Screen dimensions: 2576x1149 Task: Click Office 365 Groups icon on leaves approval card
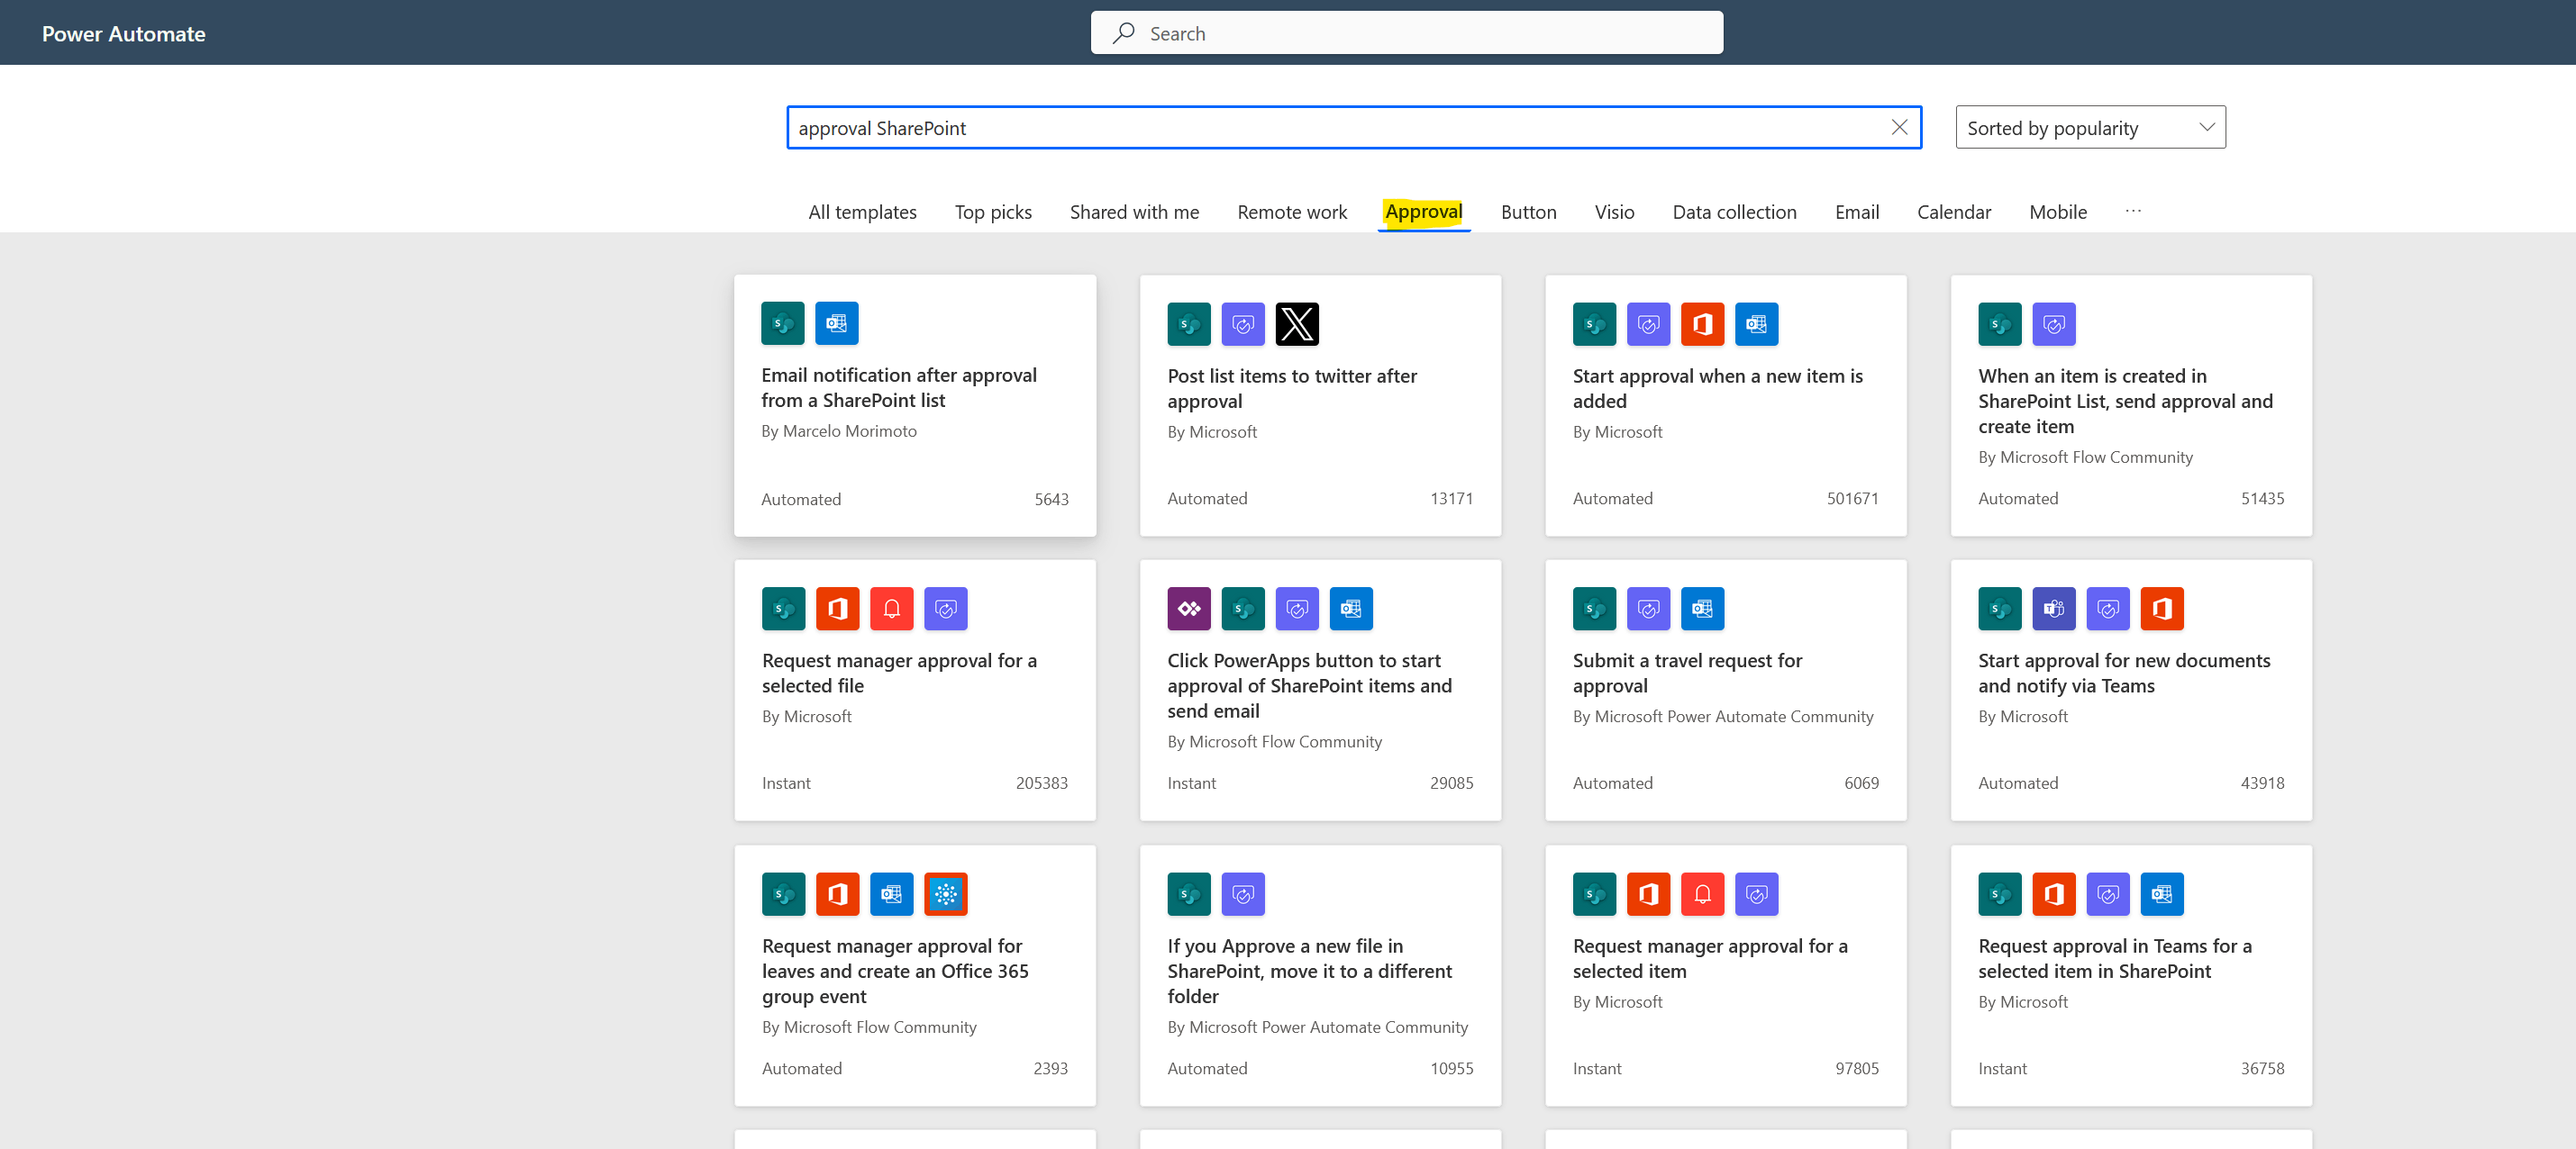point(946,894)
